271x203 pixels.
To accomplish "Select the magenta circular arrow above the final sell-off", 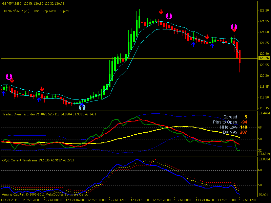I will [234, 27].
